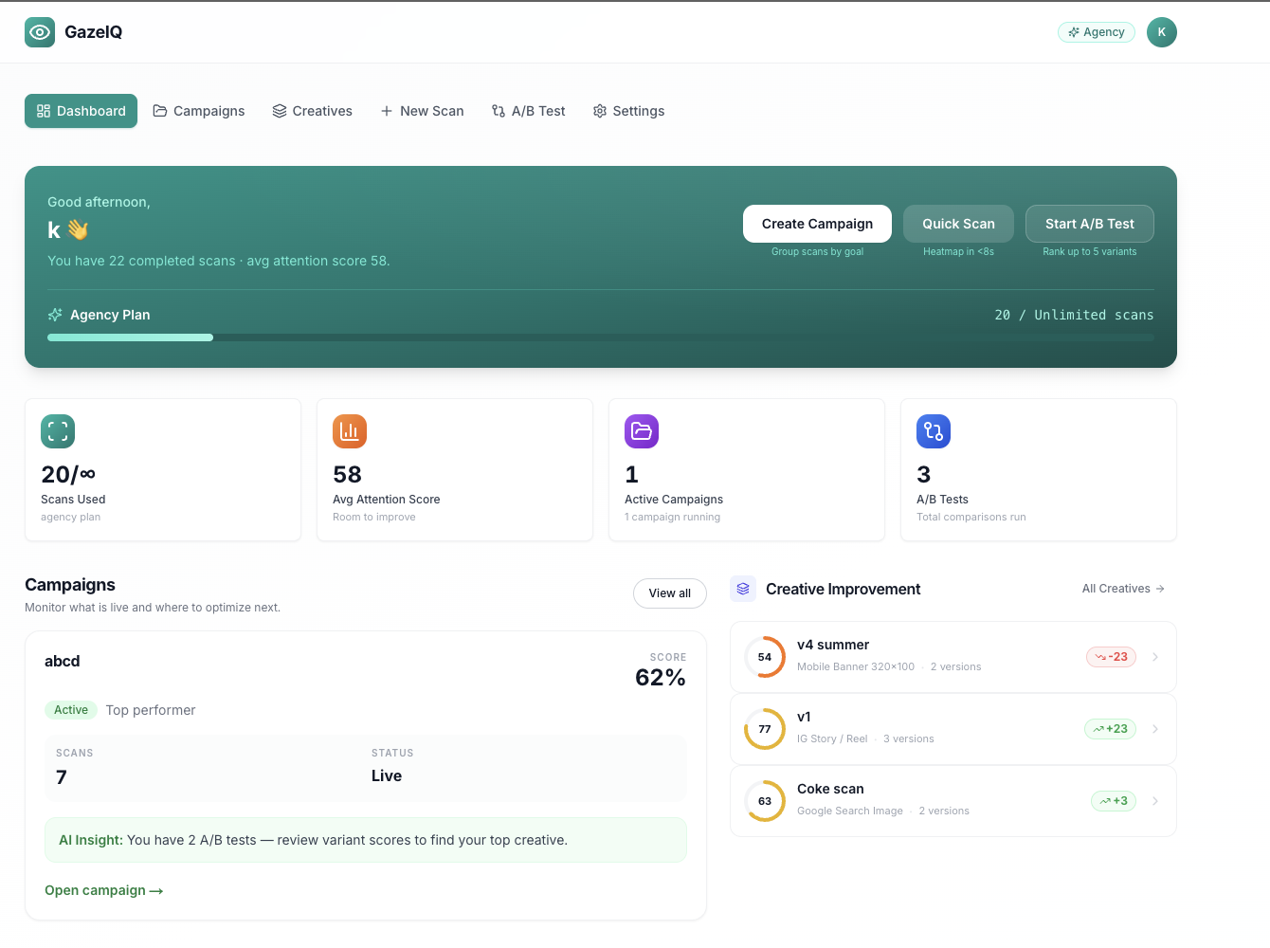This screenshot has width=1270, height=948.
Task: Click 'Mobile Banner 320×100' text
Action: [x=856, y=666]
